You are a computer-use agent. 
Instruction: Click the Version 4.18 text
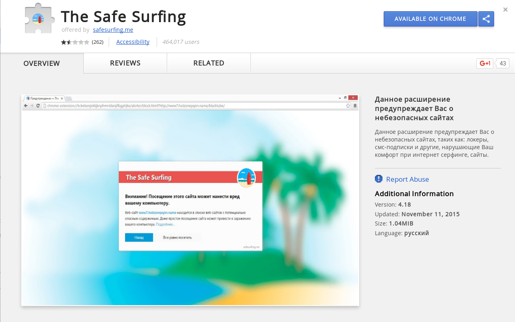pyautogui.click(x=393, y=204)
